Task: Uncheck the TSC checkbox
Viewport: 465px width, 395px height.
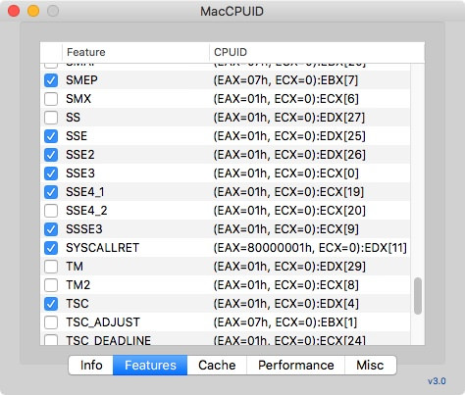Action: point(51,304)
